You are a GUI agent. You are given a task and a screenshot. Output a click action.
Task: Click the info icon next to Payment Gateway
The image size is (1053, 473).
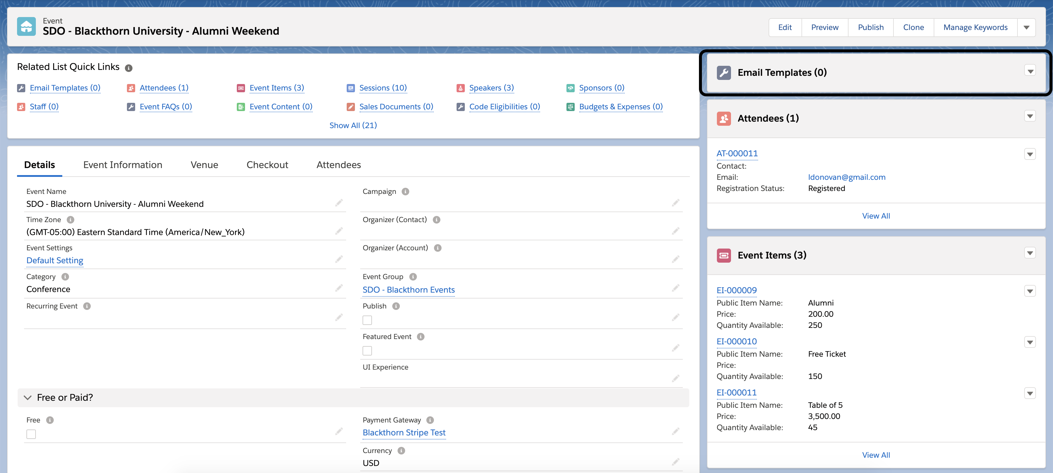pos(430,420)
